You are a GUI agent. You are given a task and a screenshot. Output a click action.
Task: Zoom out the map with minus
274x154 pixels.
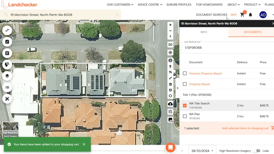point(170,31)
